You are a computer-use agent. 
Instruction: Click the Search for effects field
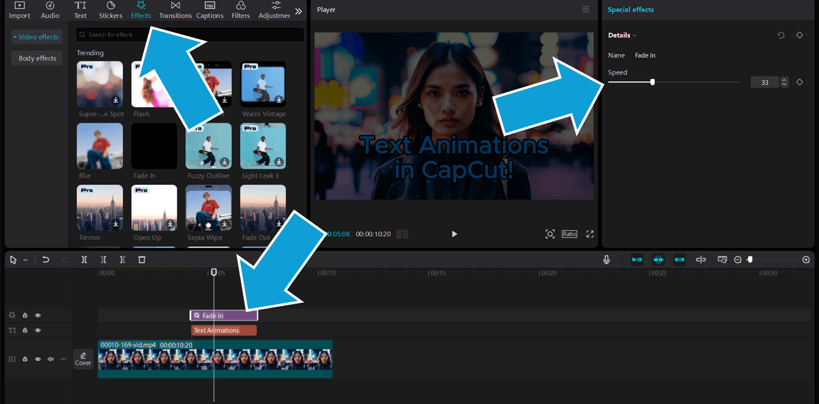coord(190,34)
